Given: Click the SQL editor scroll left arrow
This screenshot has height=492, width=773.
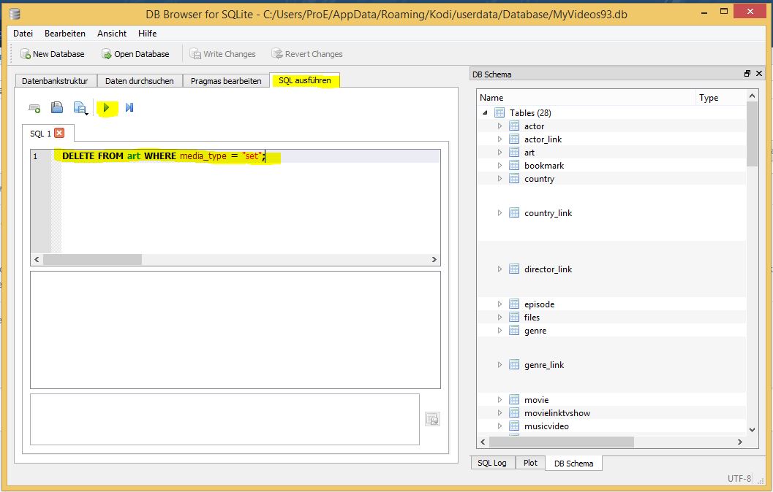Looking at the screenshot, I should point(37,259).
